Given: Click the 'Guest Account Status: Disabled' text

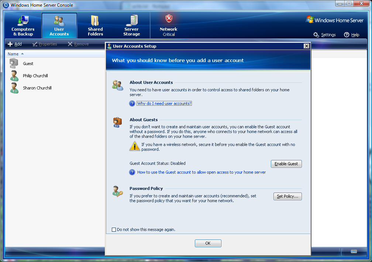Looking at the screenshot, I should (158, 163).
